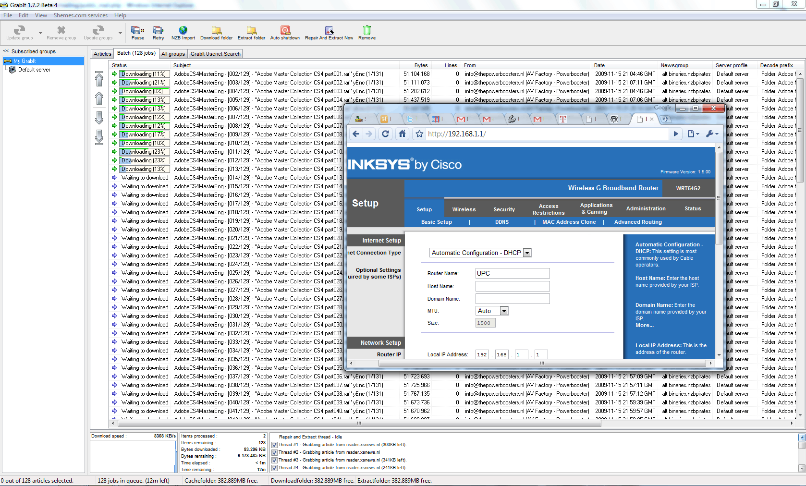
Task: Click the Host Name input field
Action: [513, 286]
